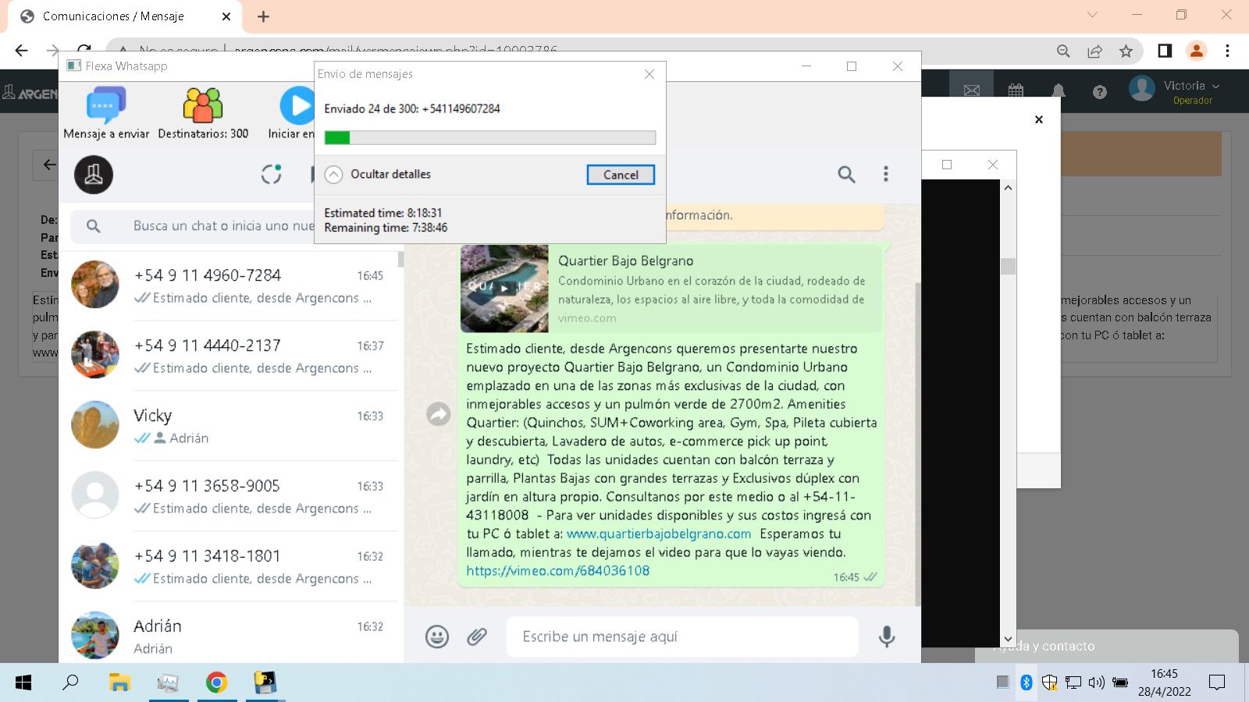Viewport: 1249px width, 702px height.
Task: Open the Chrome profile avatar
Action: (x=1196, y=51)
